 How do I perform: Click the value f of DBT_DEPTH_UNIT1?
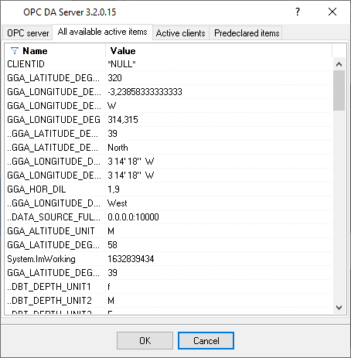[109, 287]
